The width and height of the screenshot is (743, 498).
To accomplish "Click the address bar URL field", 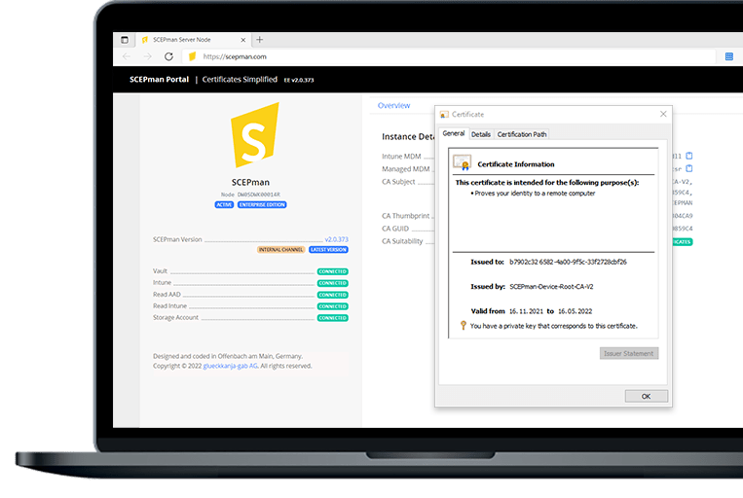I will click(x=449, y=56).
